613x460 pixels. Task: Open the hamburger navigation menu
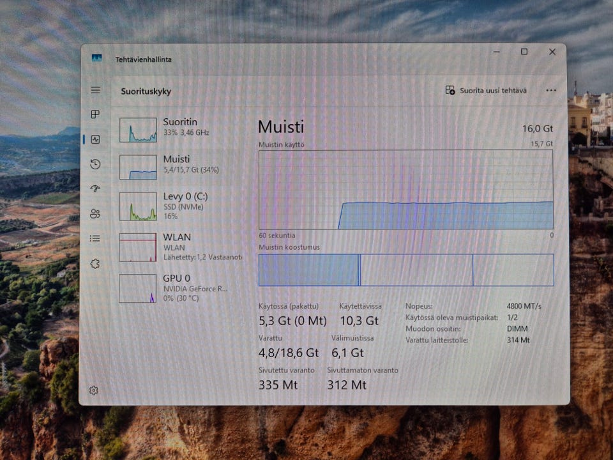pyautogui.click(x=95, y=90)
